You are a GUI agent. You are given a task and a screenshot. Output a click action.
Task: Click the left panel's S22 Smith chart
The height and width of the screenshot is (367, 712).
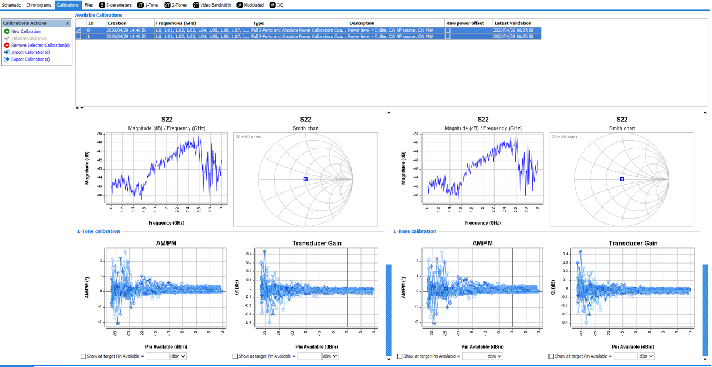(x=305, y=179)
